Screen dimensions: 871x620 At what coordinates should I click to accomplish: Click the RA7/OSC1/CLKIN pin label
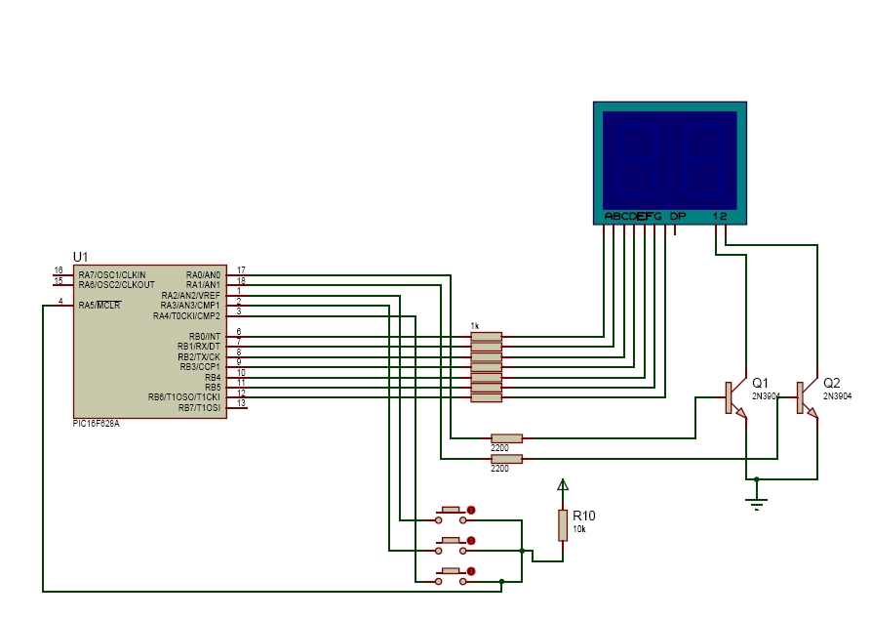[x=112, y=274]
